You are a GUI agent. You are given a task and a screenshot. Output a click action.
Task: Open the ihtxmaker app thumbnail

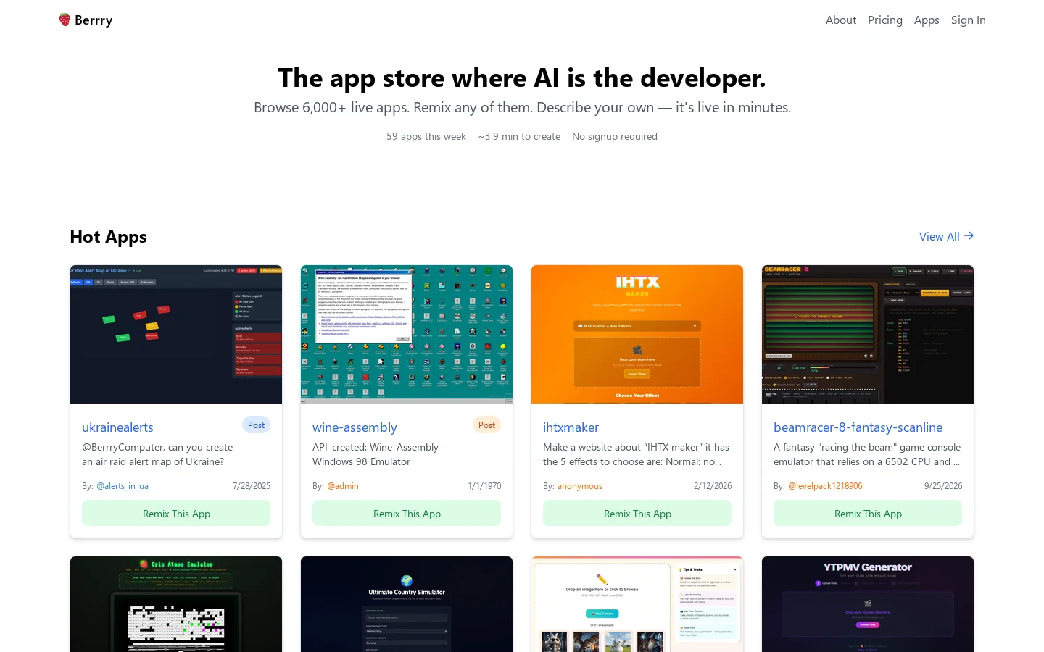pos(637,334)
